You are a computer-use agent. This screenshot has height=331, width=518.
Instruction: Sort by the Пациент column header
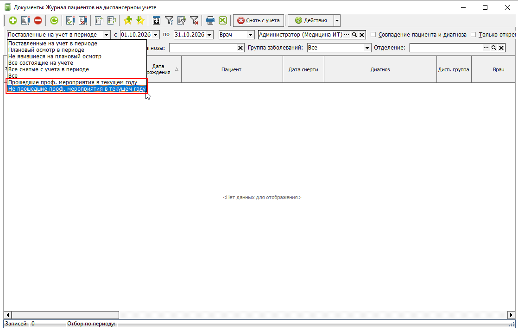pyautogui.click(x=232, y=69)
